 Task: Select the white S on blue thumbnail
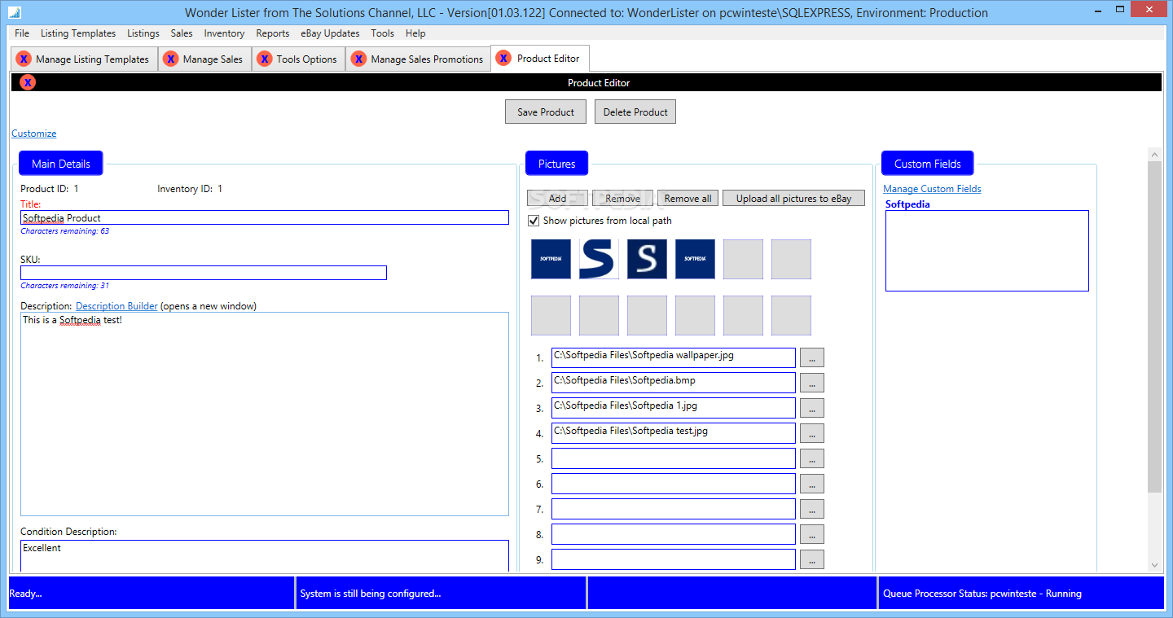click(647, 259)
